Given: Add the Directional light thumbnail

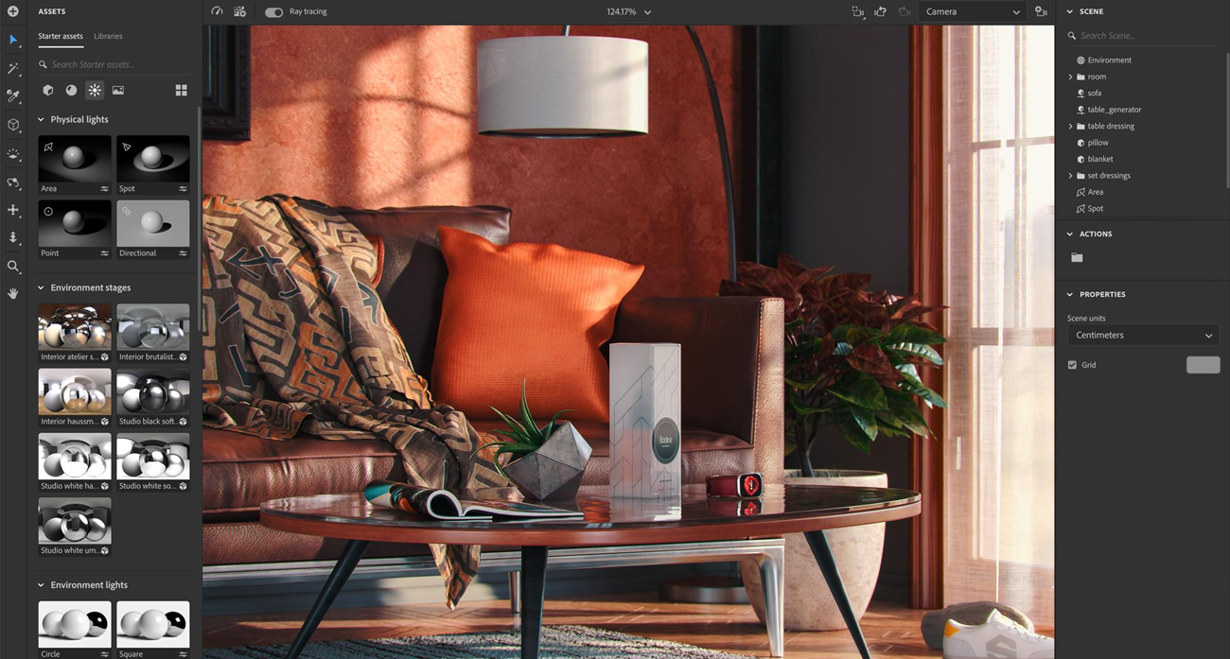Looking at the screenshot, I should [x=152, y=224].
